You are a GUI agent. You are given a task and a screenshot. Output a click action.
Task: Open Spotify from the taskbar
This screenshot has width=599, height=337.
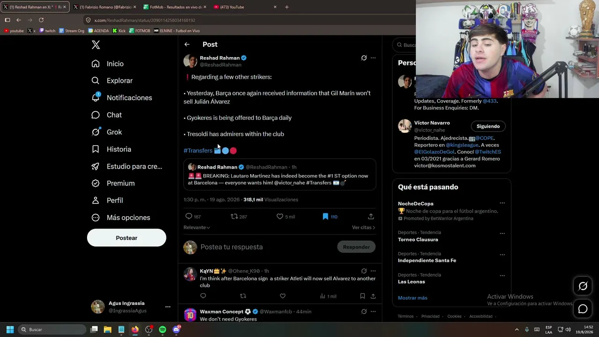162,330
